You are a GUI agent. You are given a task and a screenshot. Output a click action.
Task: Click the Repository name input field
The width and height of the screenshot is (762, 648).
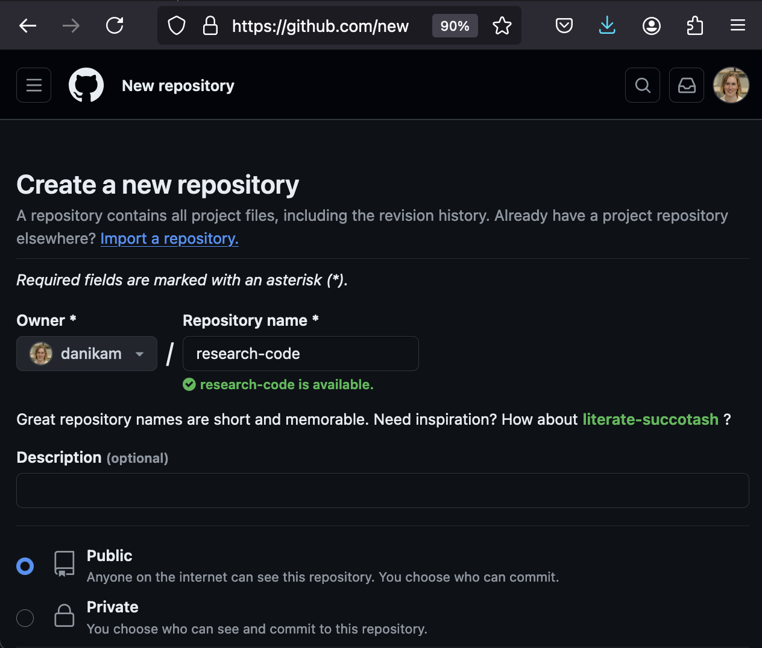(300, 354)
